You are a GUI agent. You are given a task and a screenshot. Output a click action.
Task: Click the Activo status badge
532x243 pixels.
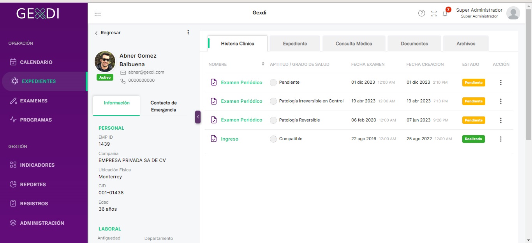tap(105, 77)
